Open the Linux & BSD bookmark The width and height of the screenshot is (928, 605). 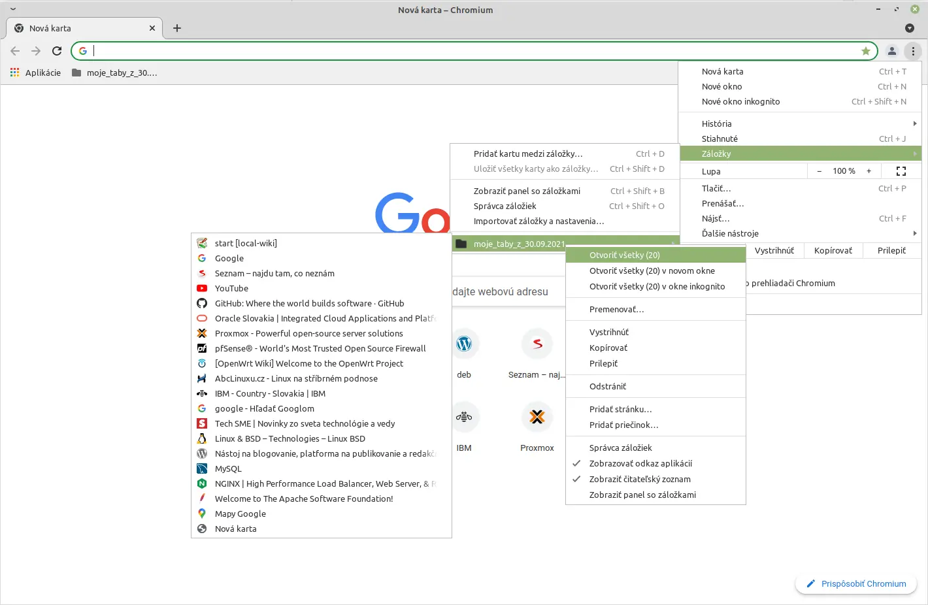[322, 438]
